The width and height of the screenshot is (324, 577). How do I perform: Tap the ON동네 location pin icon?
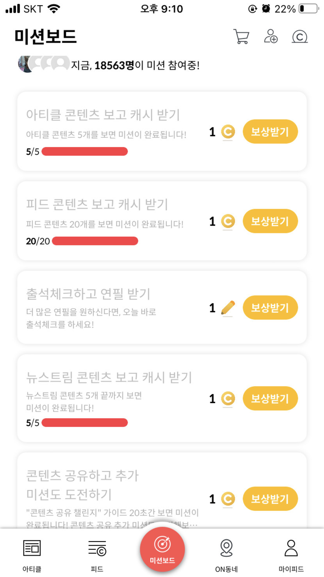[x=226, y=548]
